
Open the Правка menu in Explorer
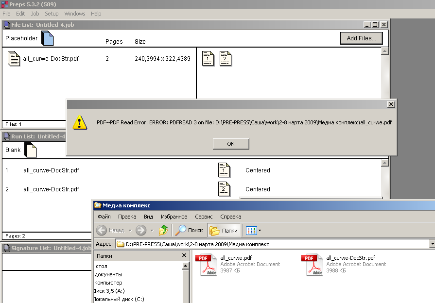[x=127, y=217]
